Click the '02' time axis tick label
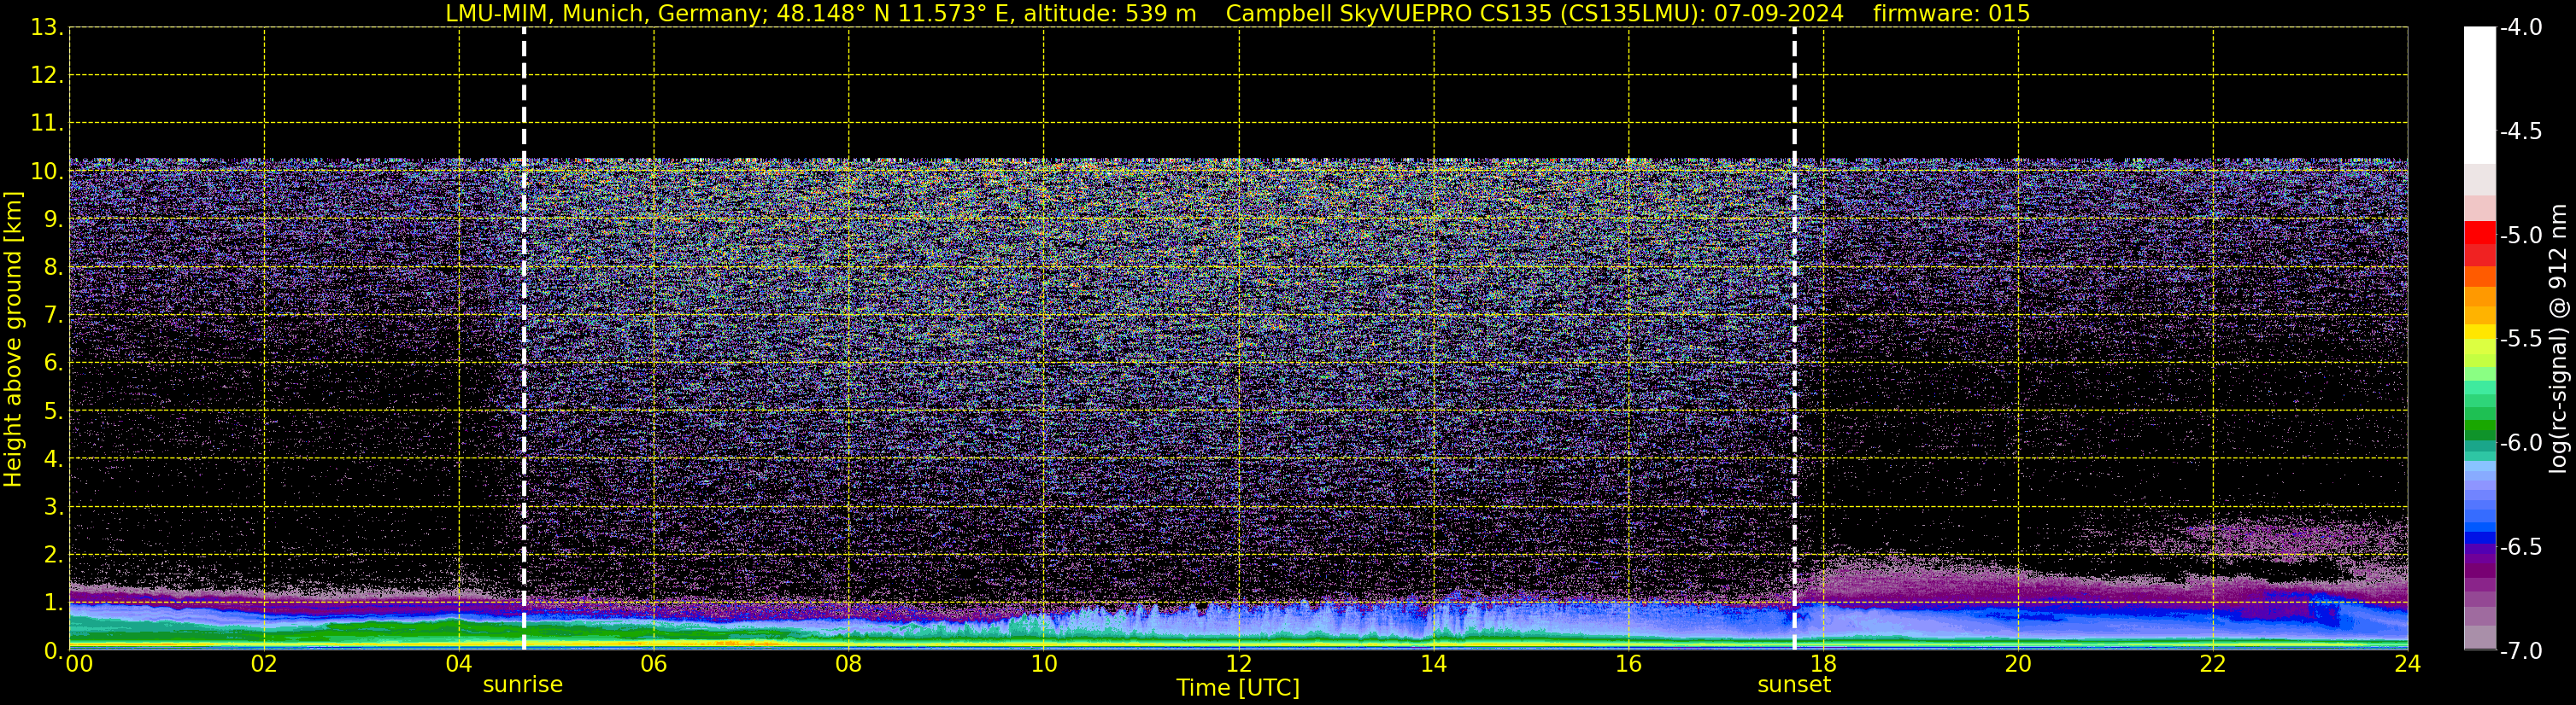The width and height of the screenshot is (2576, 705). [264, 664]
